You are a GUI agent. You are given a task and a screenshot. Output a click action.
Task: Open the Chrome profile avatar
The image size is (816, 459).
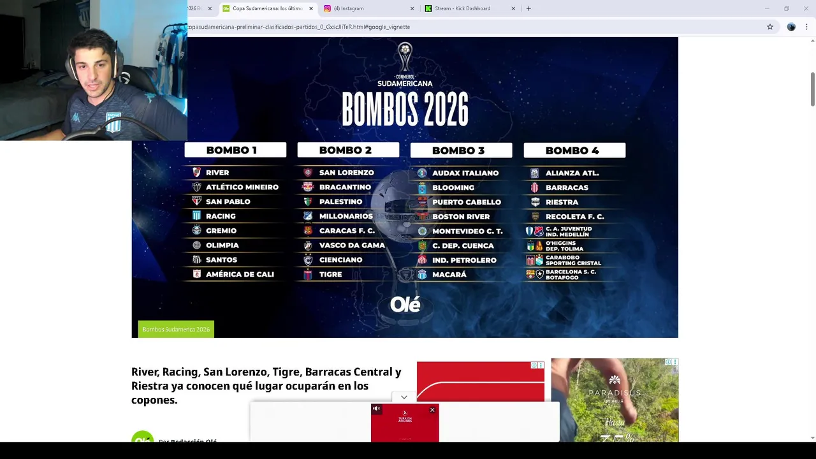[791, 27]
